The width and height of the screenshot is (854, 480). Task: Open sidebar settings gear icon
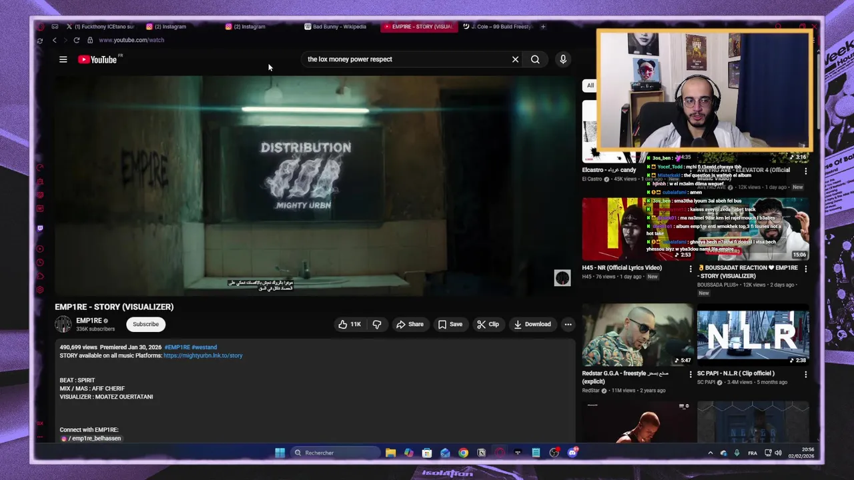pyautogui.click(x=40, y=289)
